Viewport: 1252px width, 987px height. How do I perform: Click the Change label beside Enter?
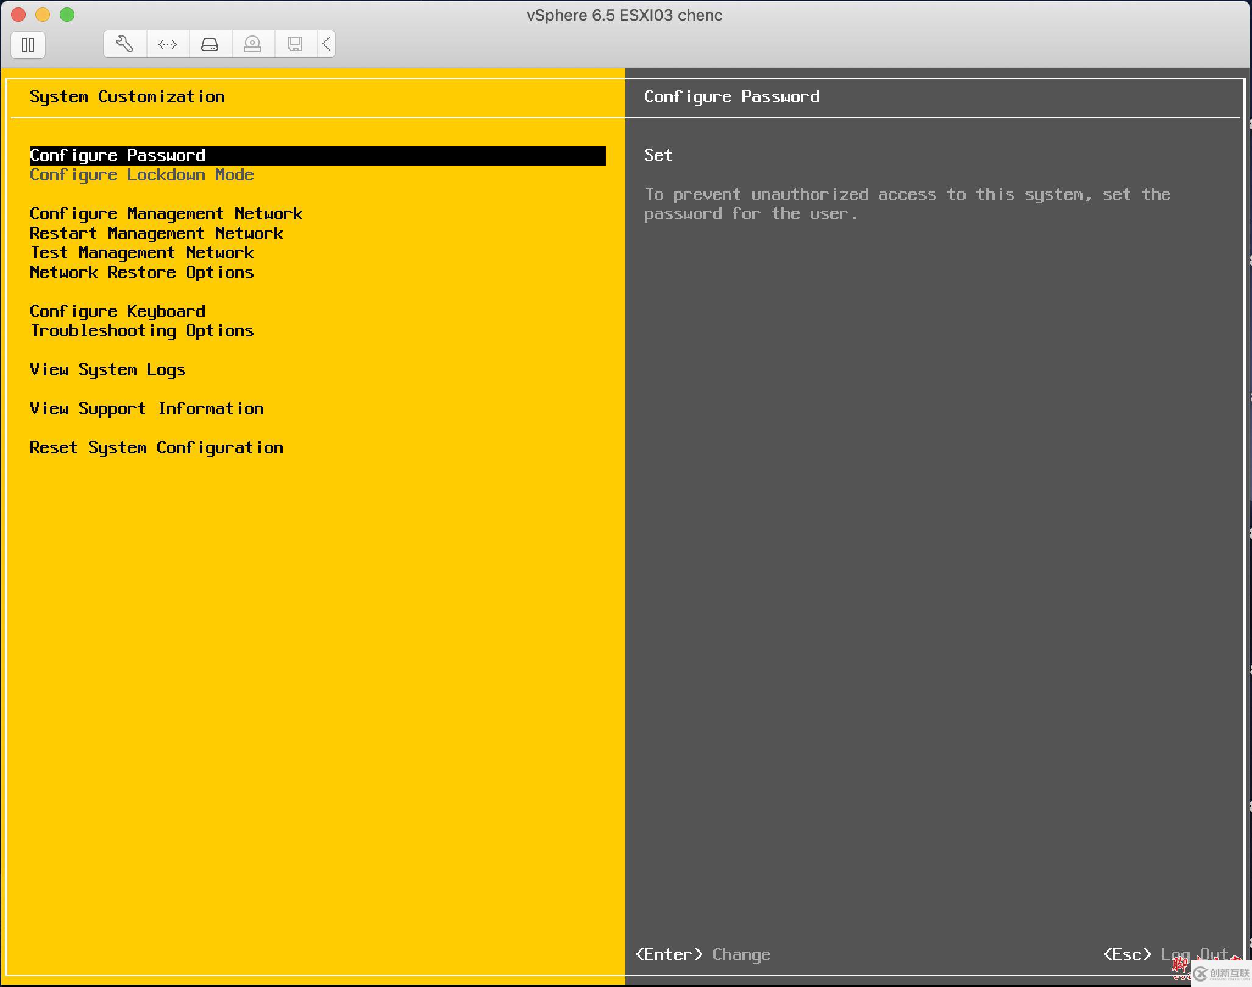pos(741,955)
